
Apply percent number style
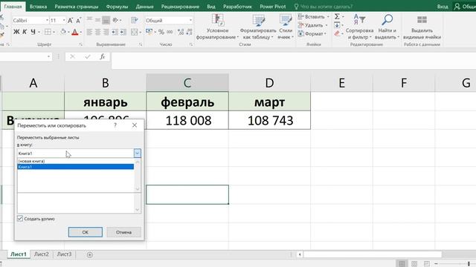pos(161,32)
